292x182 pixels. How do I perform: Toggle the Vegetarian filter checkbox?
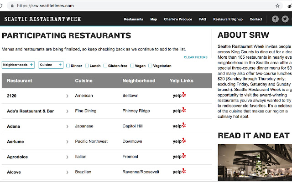point(150,66)
